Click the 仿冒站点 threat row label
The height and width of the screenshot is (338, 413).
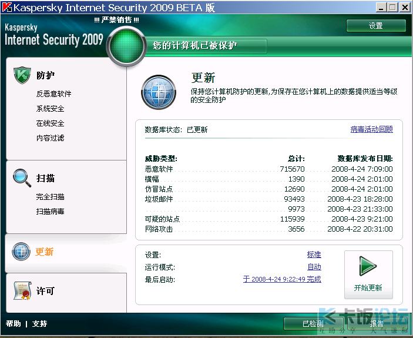159,189
